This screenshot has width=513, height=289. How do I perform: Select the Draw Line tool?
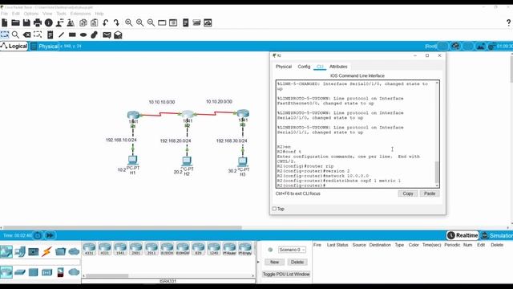(61, 35)
